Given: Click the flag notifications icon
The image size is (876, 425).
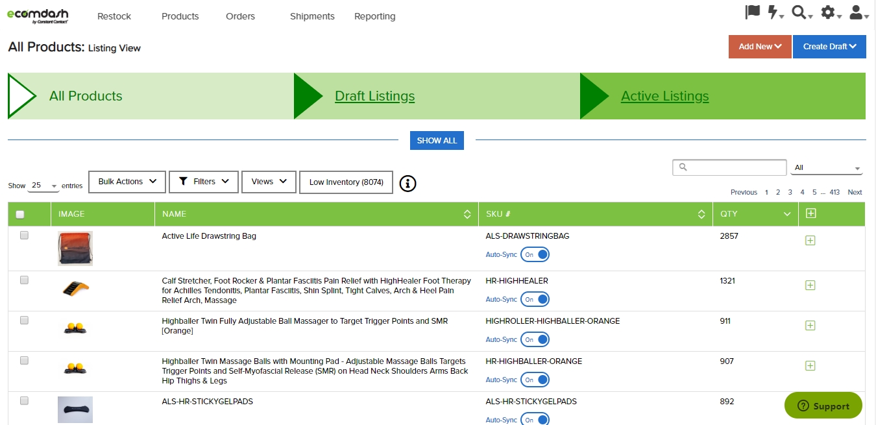Looking at the screenshot, I should pyautogui.click(x=752, y=12).
